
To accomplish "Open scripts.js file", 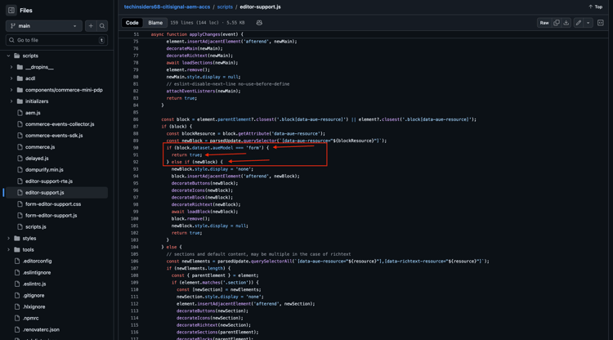I will click(x=36, y=226).
